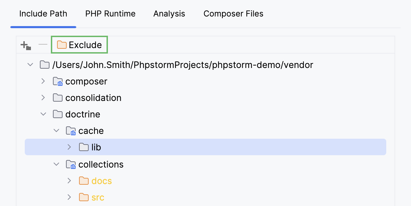This screenshot has height=206, width=411.
Task: Collapse the vendor root path node
Action: click(x=30, y=65)
